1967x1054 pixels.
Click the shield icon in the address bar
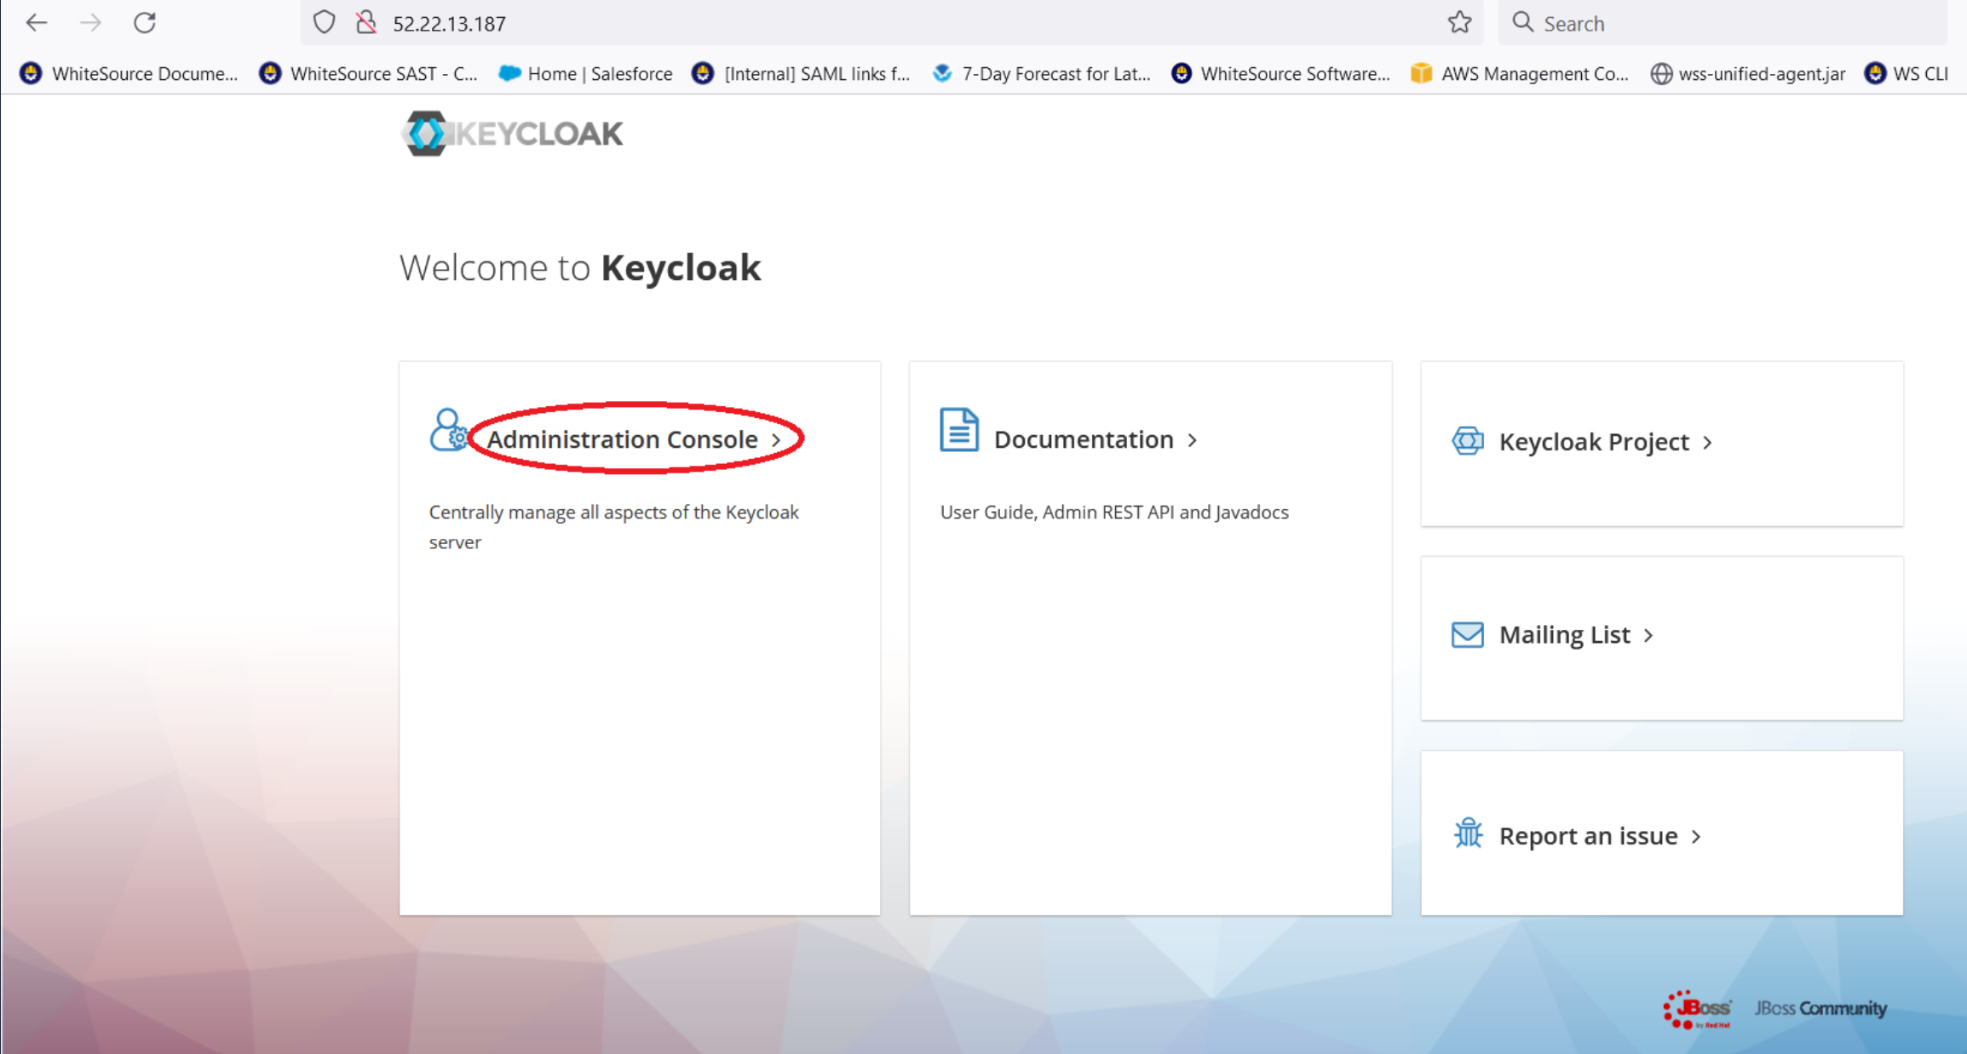pos(323,22)
